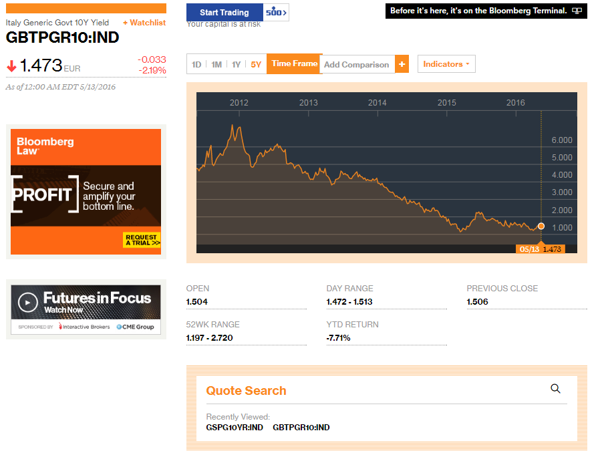This screenshot has width=598, height=459.
Task: Play the Futures in Focus video
Action: click(28, 302)
